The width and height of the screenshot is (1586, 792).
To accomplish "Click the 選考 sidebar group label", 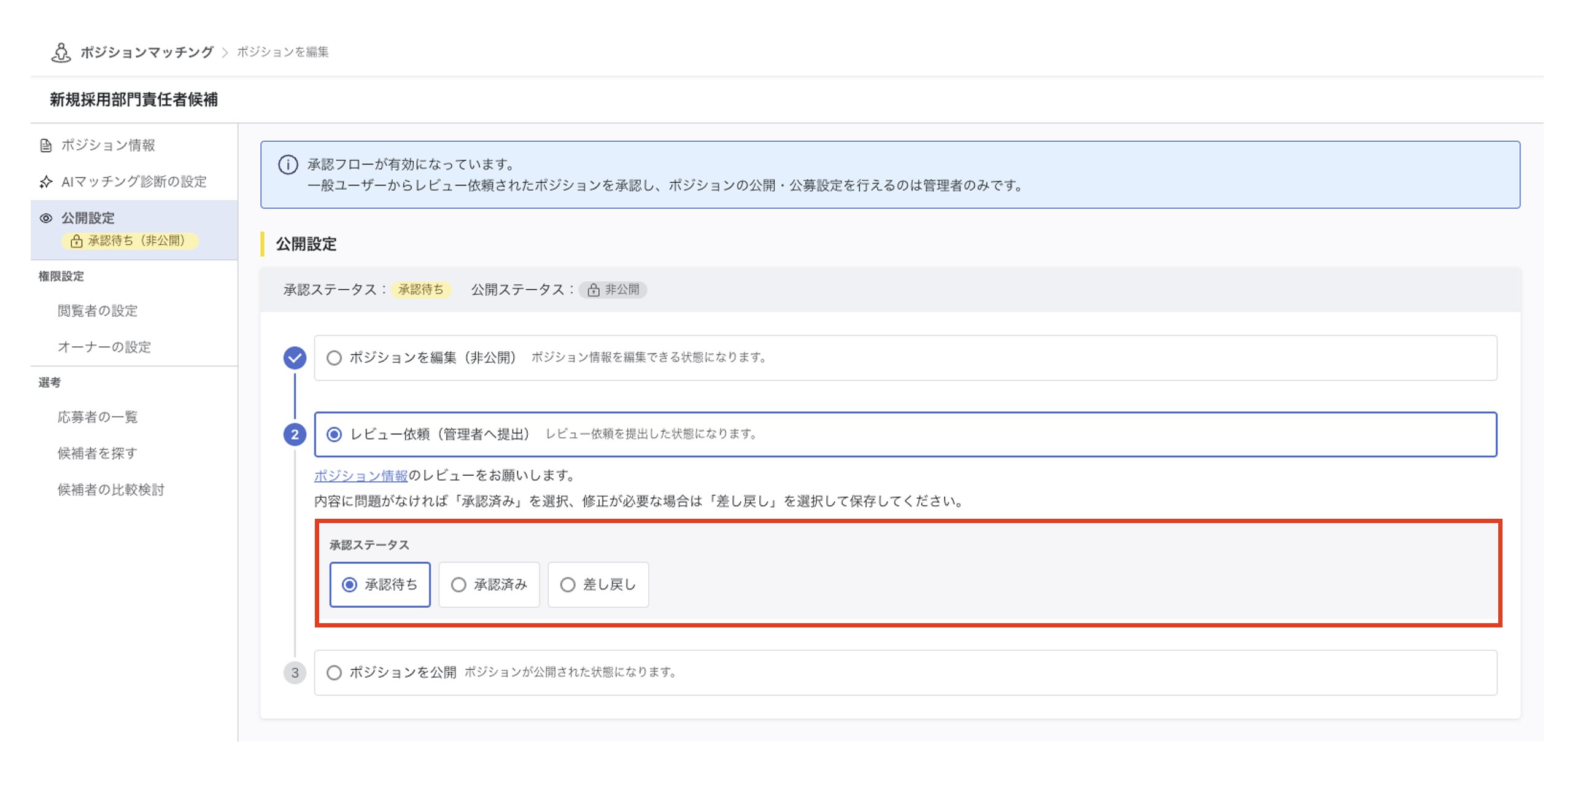I will (49, 382).
